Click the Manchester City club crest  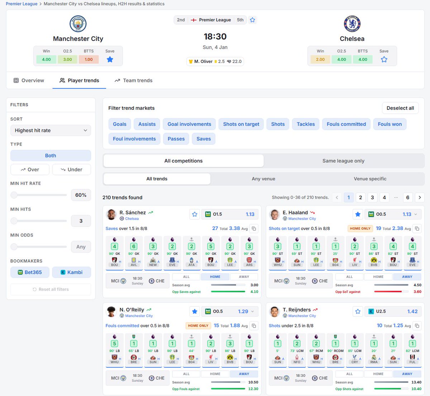[78, 24]
